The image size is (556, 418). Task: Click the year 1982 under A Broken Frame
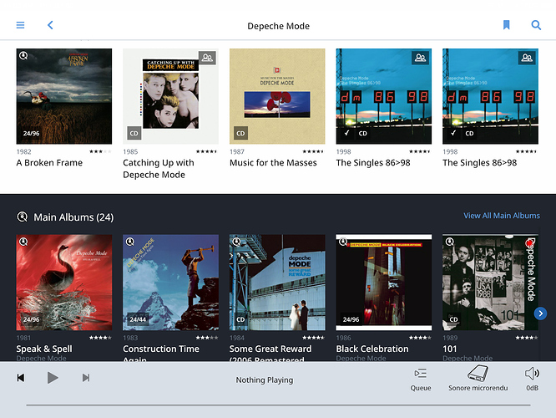pos(23,151)
